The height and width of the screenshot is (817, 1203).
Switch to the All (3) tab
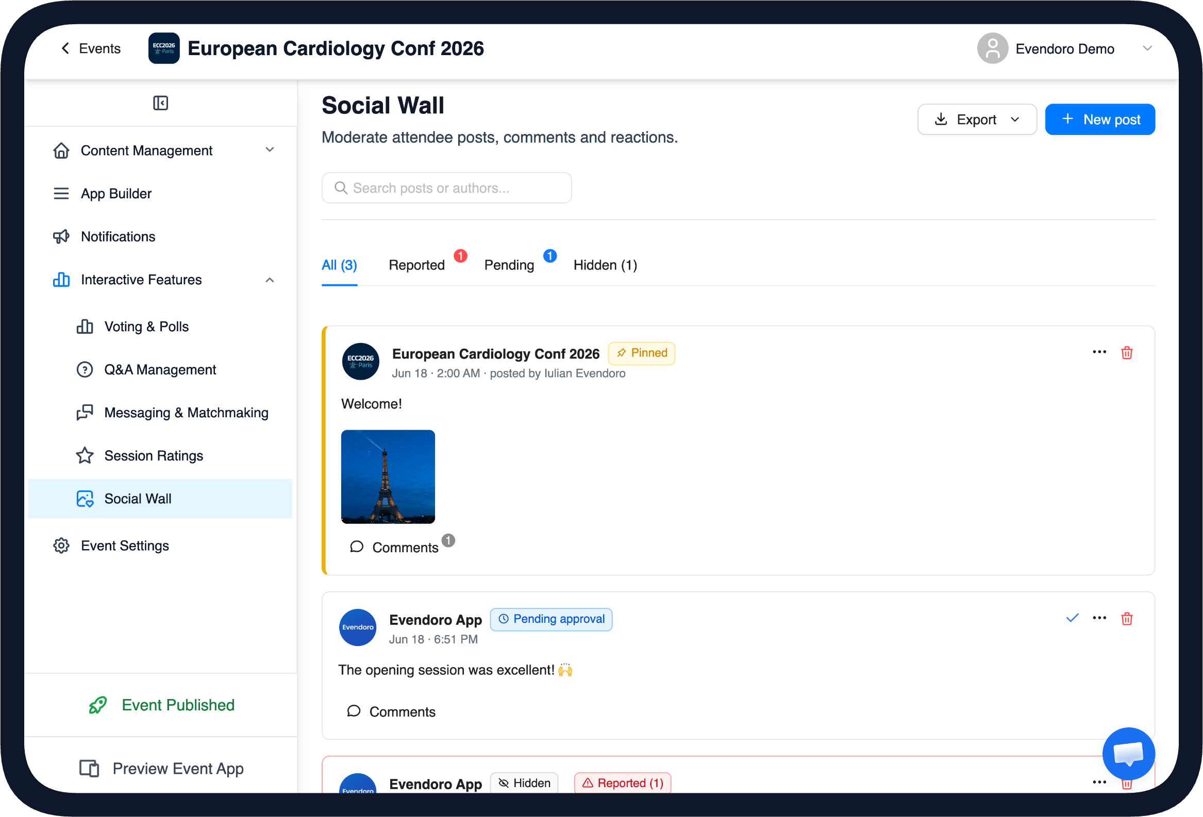click(339, 265)
